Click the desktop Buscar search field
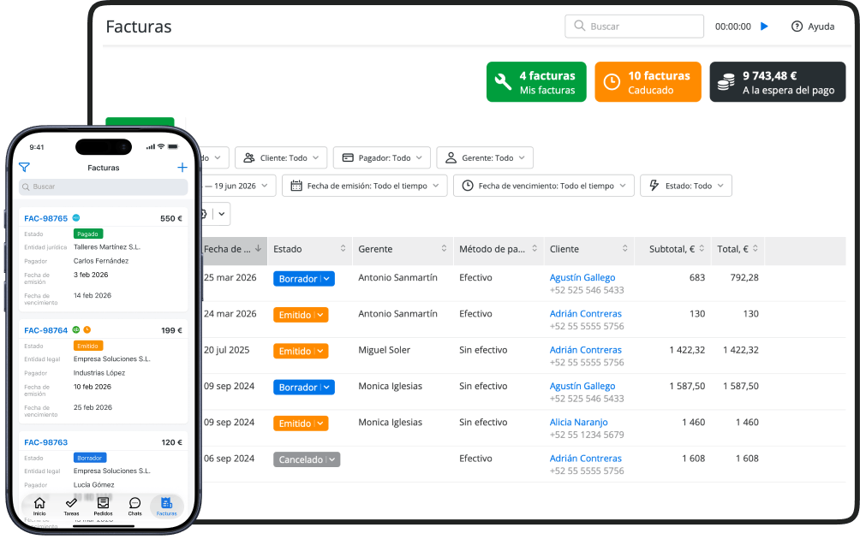The width and height of the screenshot is (860, 539). (x=634, y=27)
